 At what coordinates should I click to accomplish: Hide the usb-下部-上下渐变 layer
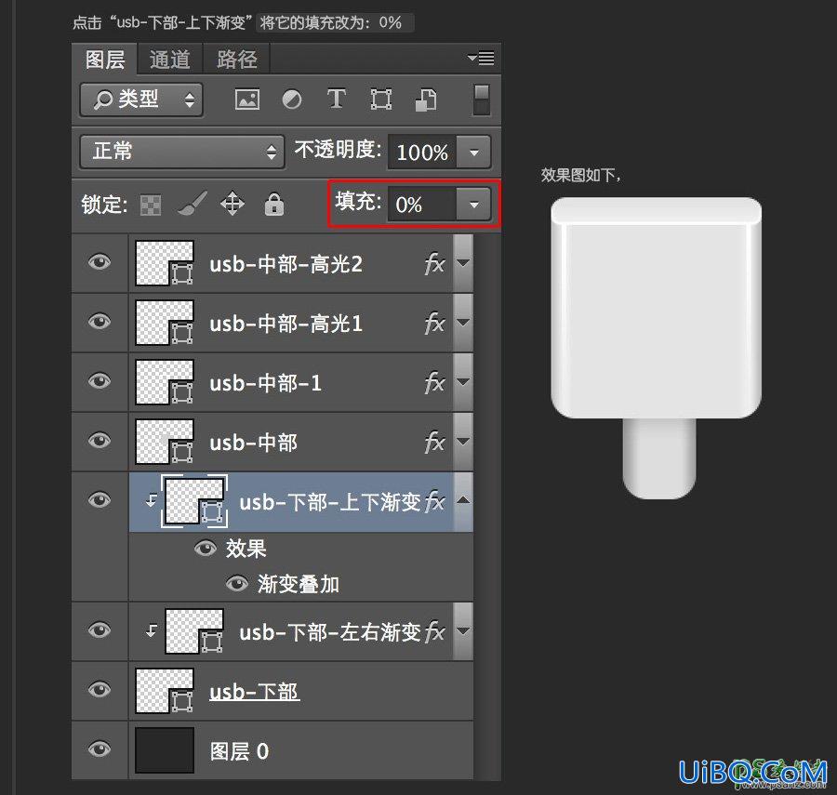[x=100, y=500]
